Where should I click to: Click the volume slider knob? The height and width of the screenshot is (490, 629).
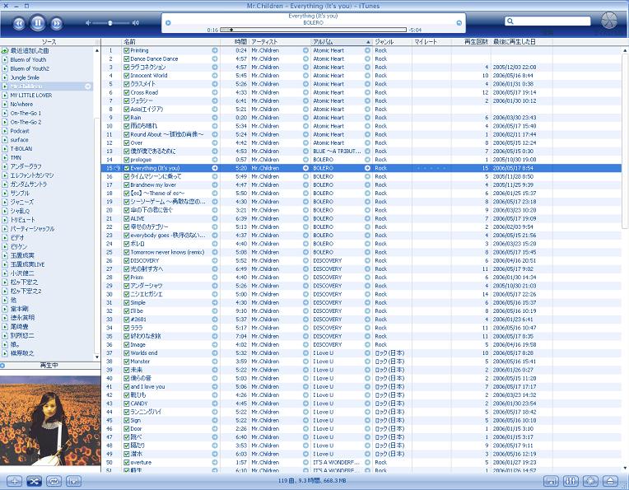click(110, 23)
